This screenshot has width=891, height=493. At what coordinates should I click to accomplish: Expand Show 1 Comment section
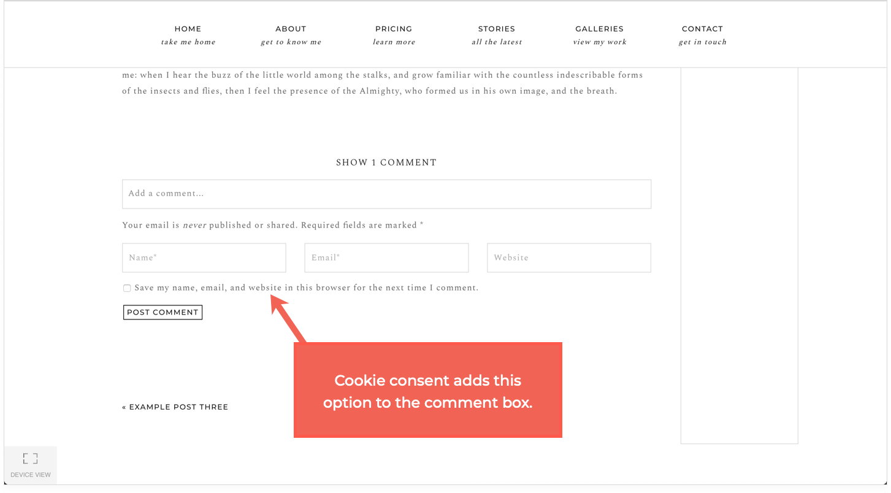tap(386, 162)
